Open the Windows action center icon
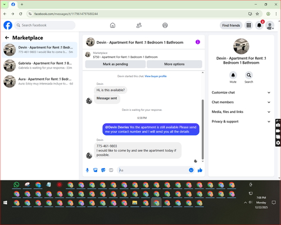The image size is (281, 225). tap(274, 202)
